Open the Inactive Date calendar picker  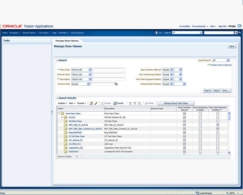116,84
